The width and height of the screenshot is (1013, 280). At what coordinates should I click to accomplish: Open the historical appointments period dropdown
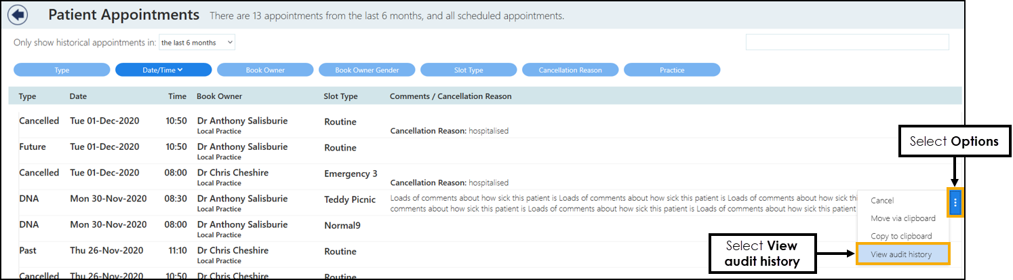coord(197,43)
